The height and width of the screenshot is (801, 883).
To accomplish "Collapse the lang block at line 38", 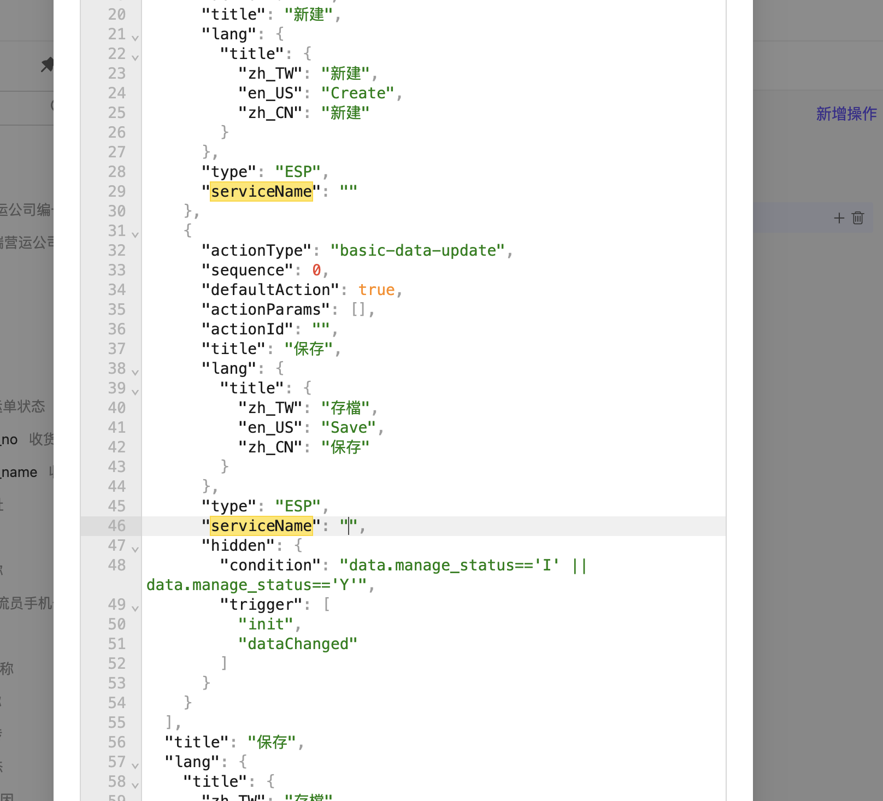I will point(135,372).
